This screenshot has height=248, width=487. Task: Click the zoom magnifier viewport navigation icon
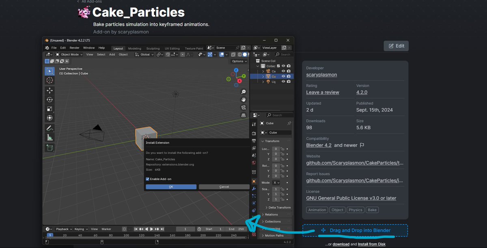243,92
